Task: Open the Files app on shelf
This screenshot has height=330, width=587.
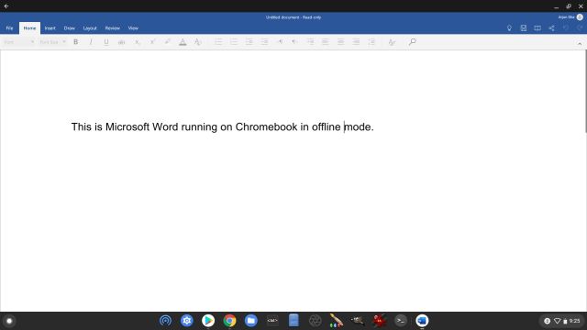Action: point(250,321)
